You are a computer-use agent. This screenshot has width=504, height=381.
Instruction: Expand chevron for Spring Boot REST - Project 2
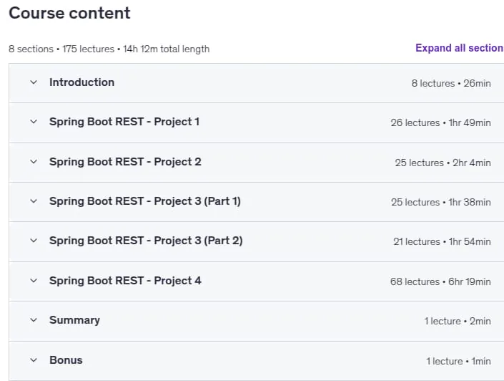click(x=34, y=162)
